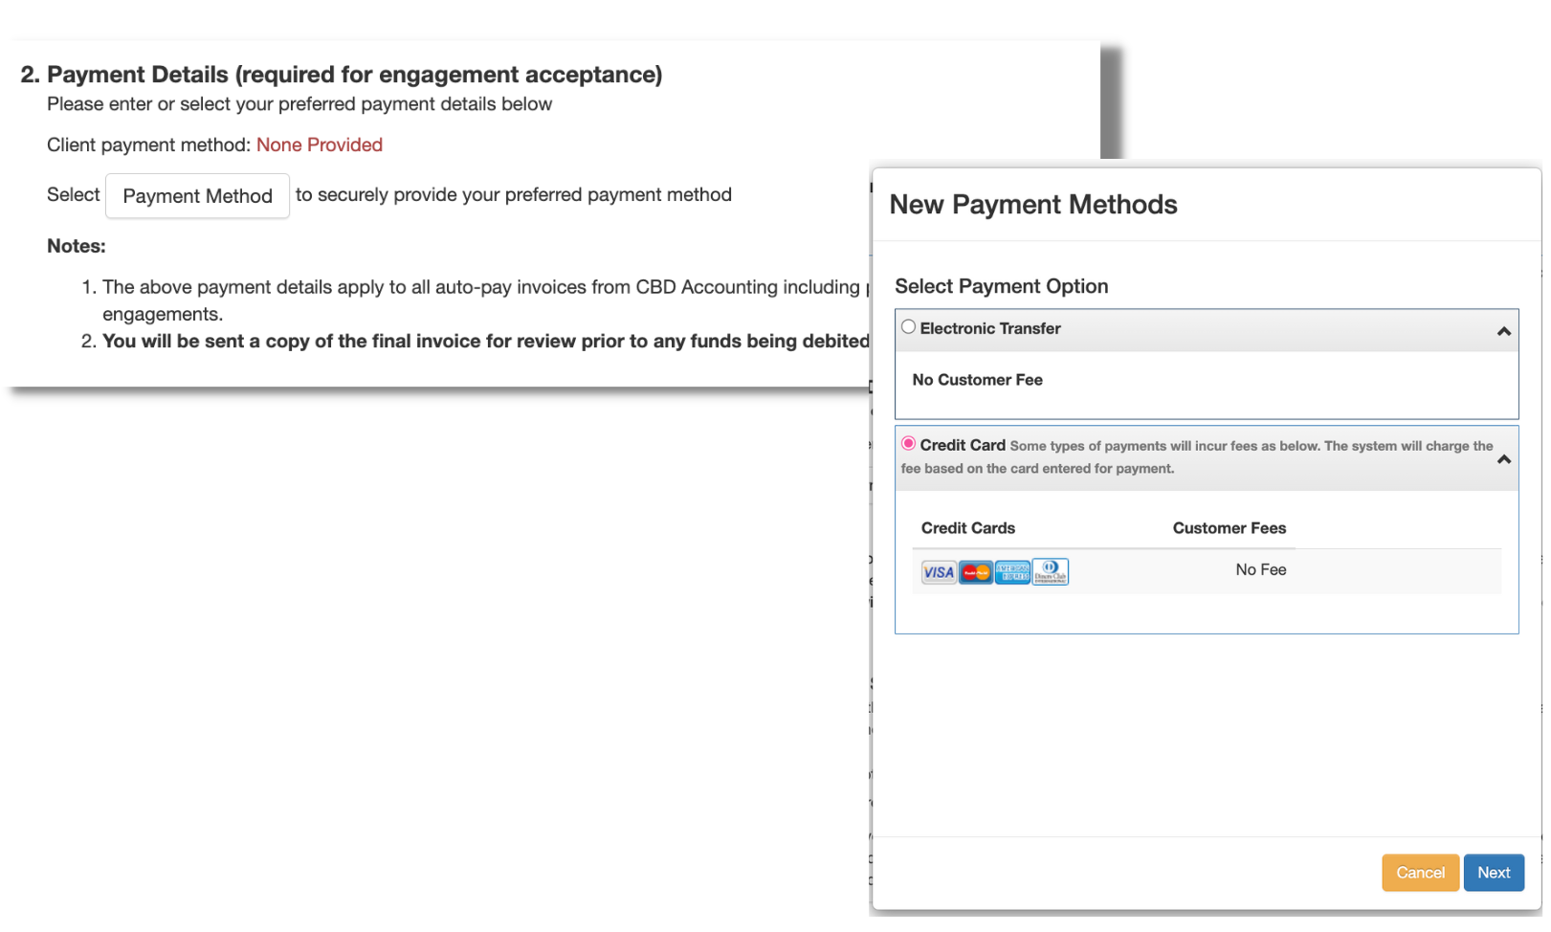The height and width of the screenshot is (932, 1551).
Task: Click the Visa card logo
Action: coord(938,572)
